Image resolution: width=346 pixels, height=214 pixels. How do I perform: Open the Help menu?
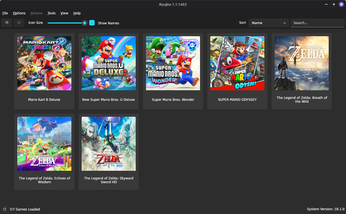click(77, 13)
